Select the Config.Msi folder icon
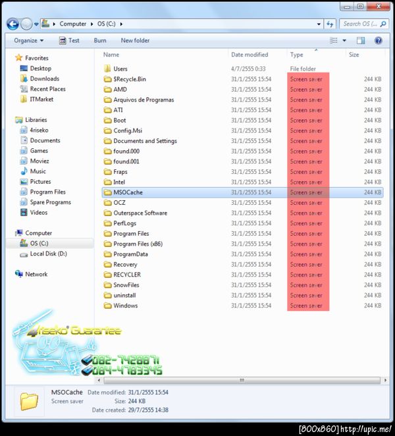395x436 pixels. pyautogui.click(x=107, y=130)
